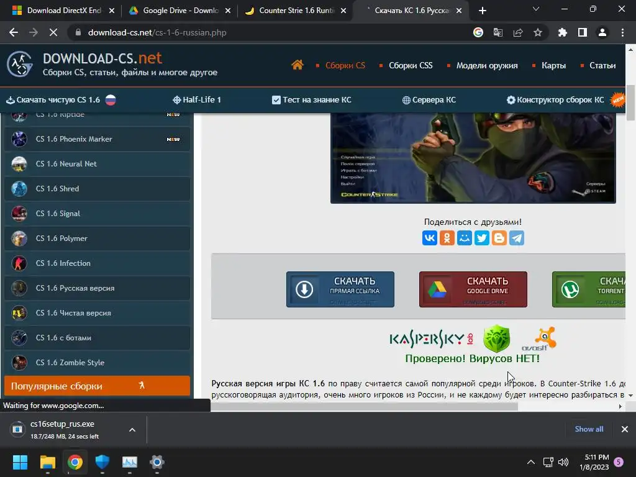636x477 pixels.
Task: Open the Сборки CSS menu item
Action: pos(411,65)
